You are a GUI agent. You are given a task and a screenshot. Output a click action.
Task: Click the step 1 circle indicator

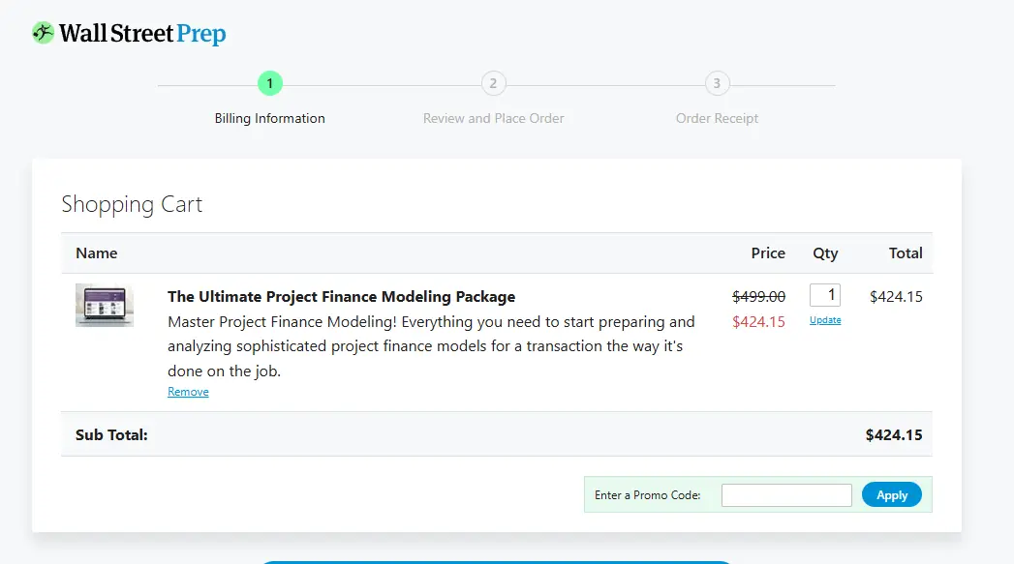click(x=269, y=83)
